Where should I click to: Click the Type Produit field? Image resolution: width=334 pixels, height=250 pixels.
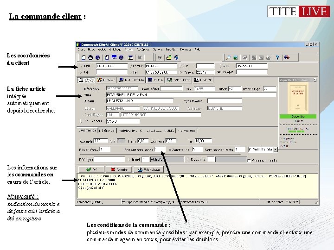(x=225, y=100)
